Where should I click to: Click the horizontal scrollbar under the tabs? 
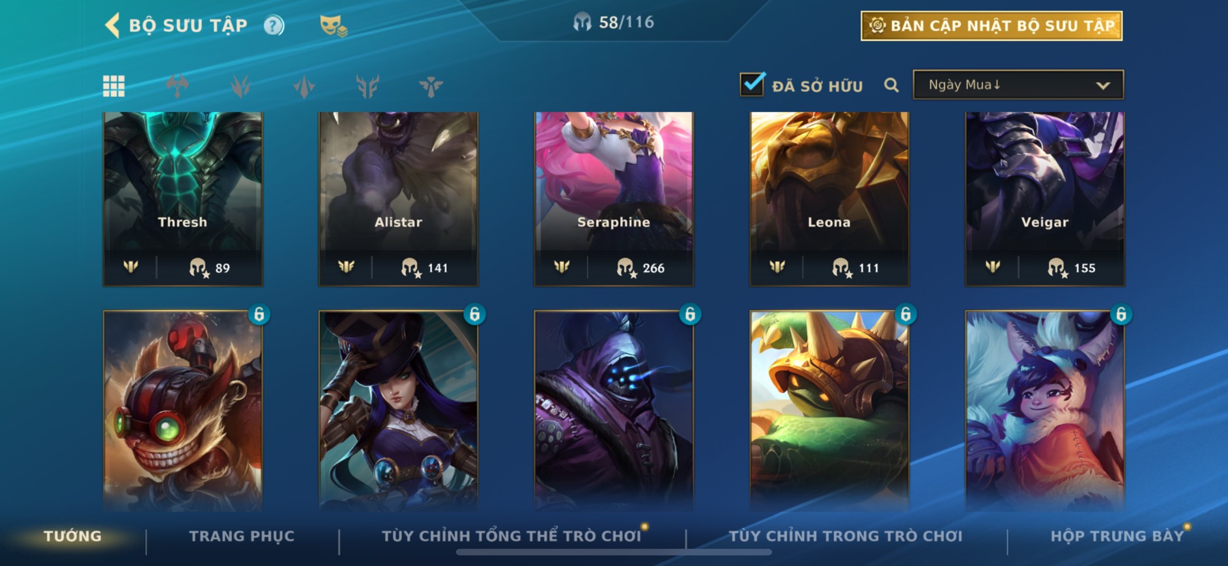[614, 552]
